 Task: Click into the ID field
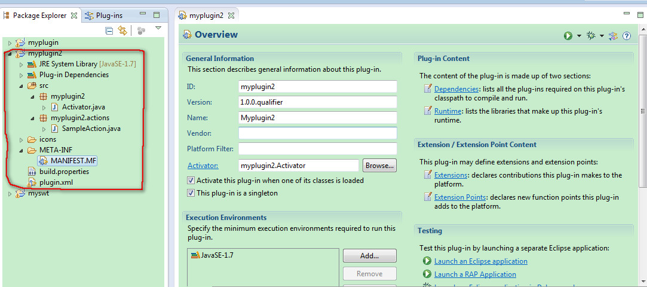318,86
